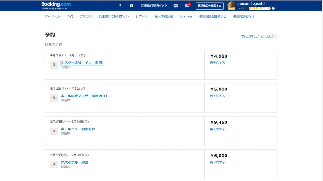Open the ホテルニューおきなわ link

click(78, 129)
